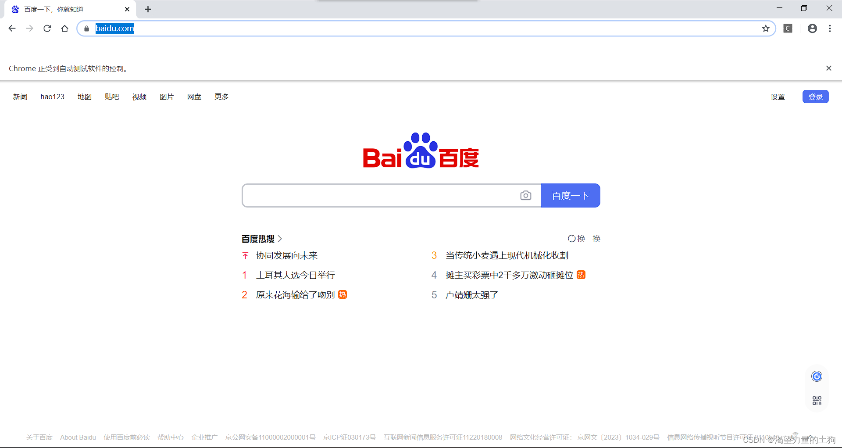Open hot search 土耳其大选今日举行
The height and width of the screenshot is (448, 842).
[x=296, y=275]
